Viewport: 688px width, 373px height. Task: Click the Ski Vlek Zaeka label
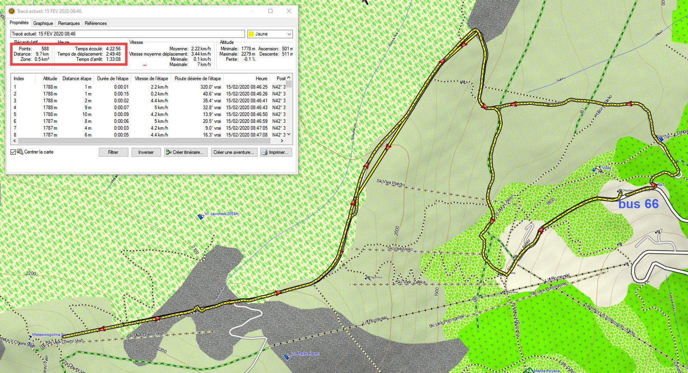click(411, 282)
